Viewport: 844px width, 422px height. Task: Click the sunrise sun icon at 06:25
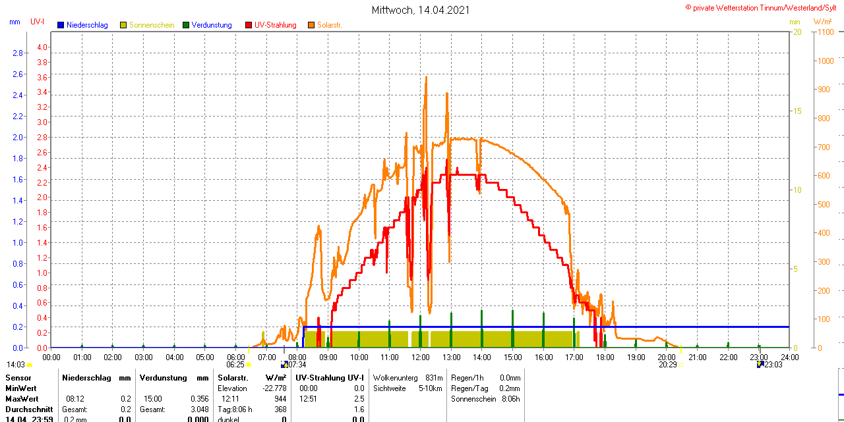tap(249, 364)
